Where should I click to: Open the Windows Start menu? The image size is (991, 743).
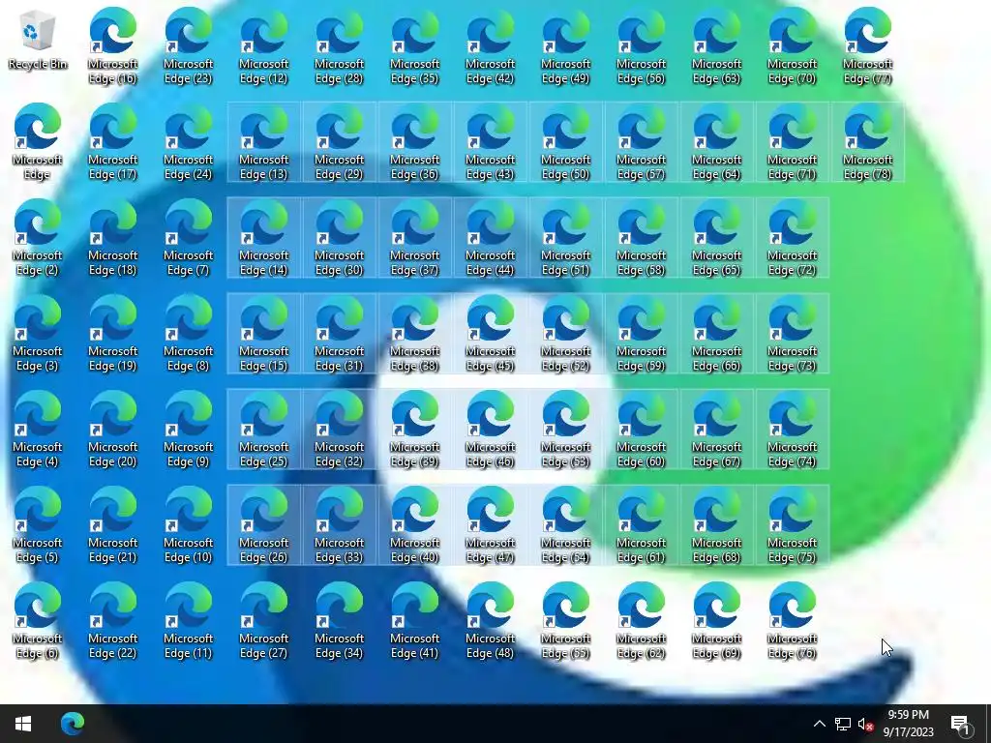pos(23,724)
